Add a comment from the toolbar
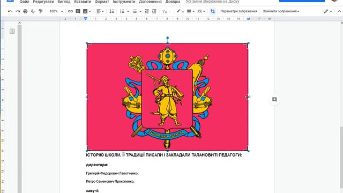 (x=78, y=11)
